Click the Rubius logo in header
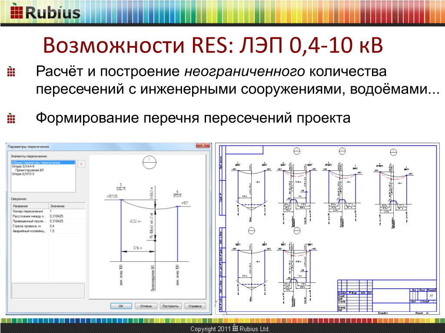Image resolution: width=445 pixels, height=333 pixels. point(45,13)
